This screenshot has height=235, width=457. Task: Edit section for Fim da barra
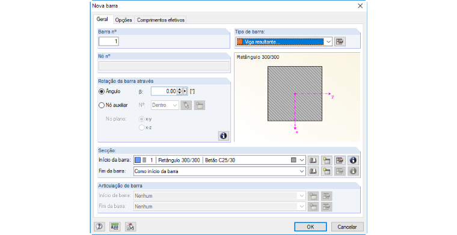[x=340, y=171]
